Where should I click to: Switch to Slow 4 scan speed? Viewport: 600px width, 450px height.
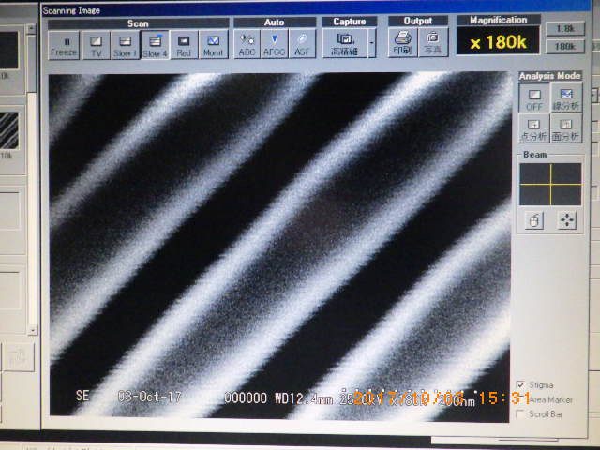(155, 45)
